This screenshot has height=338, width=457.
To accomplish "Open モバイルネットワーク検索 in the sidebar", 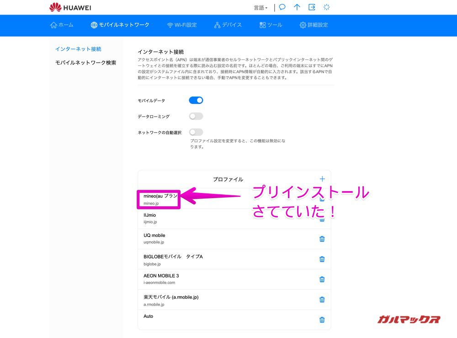I will [85, 63].
